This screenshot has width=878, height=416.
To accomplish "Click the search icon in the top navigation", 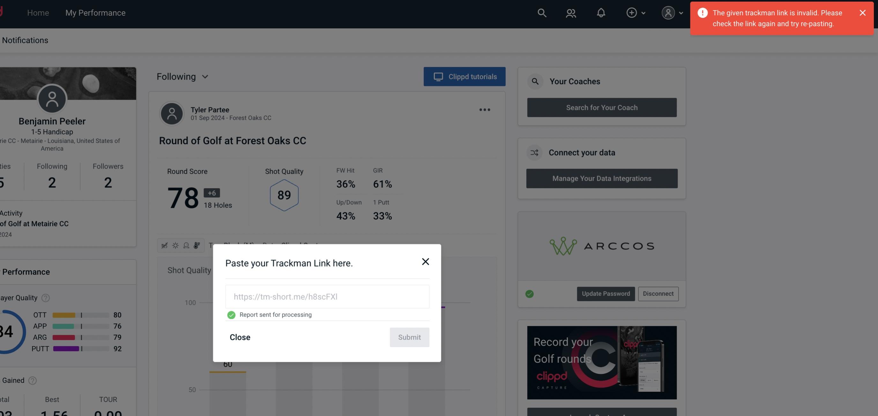I will tap(541, 12).
